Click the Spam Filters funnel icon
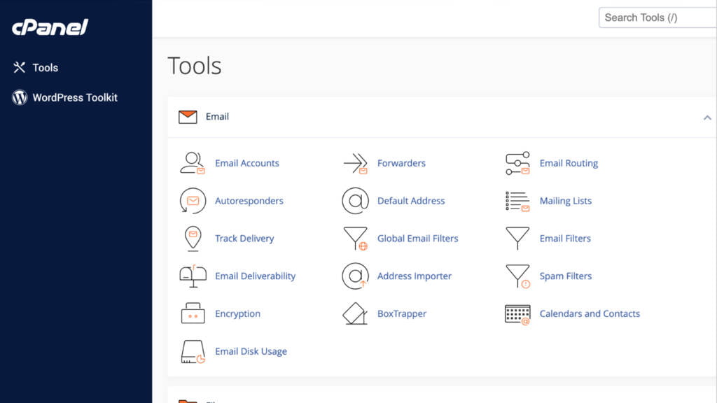 (517, 276)
